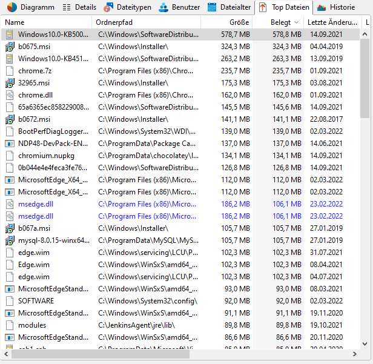Click the vertical scrollbar down arrow
This screenshot has width=373, height=364.
point(365,344)
